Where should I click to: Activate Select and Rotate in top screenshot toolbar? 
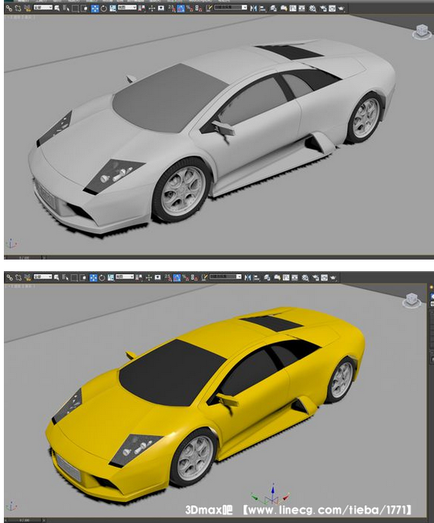coord(104,8)
